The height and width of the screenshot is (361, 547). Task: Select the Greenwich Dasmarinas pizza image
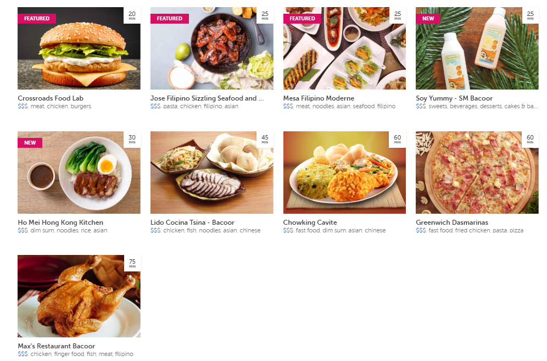(x=477, y=173)
